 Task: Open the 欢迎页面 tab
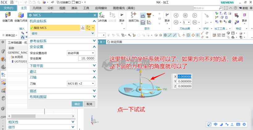coord(115,42)
